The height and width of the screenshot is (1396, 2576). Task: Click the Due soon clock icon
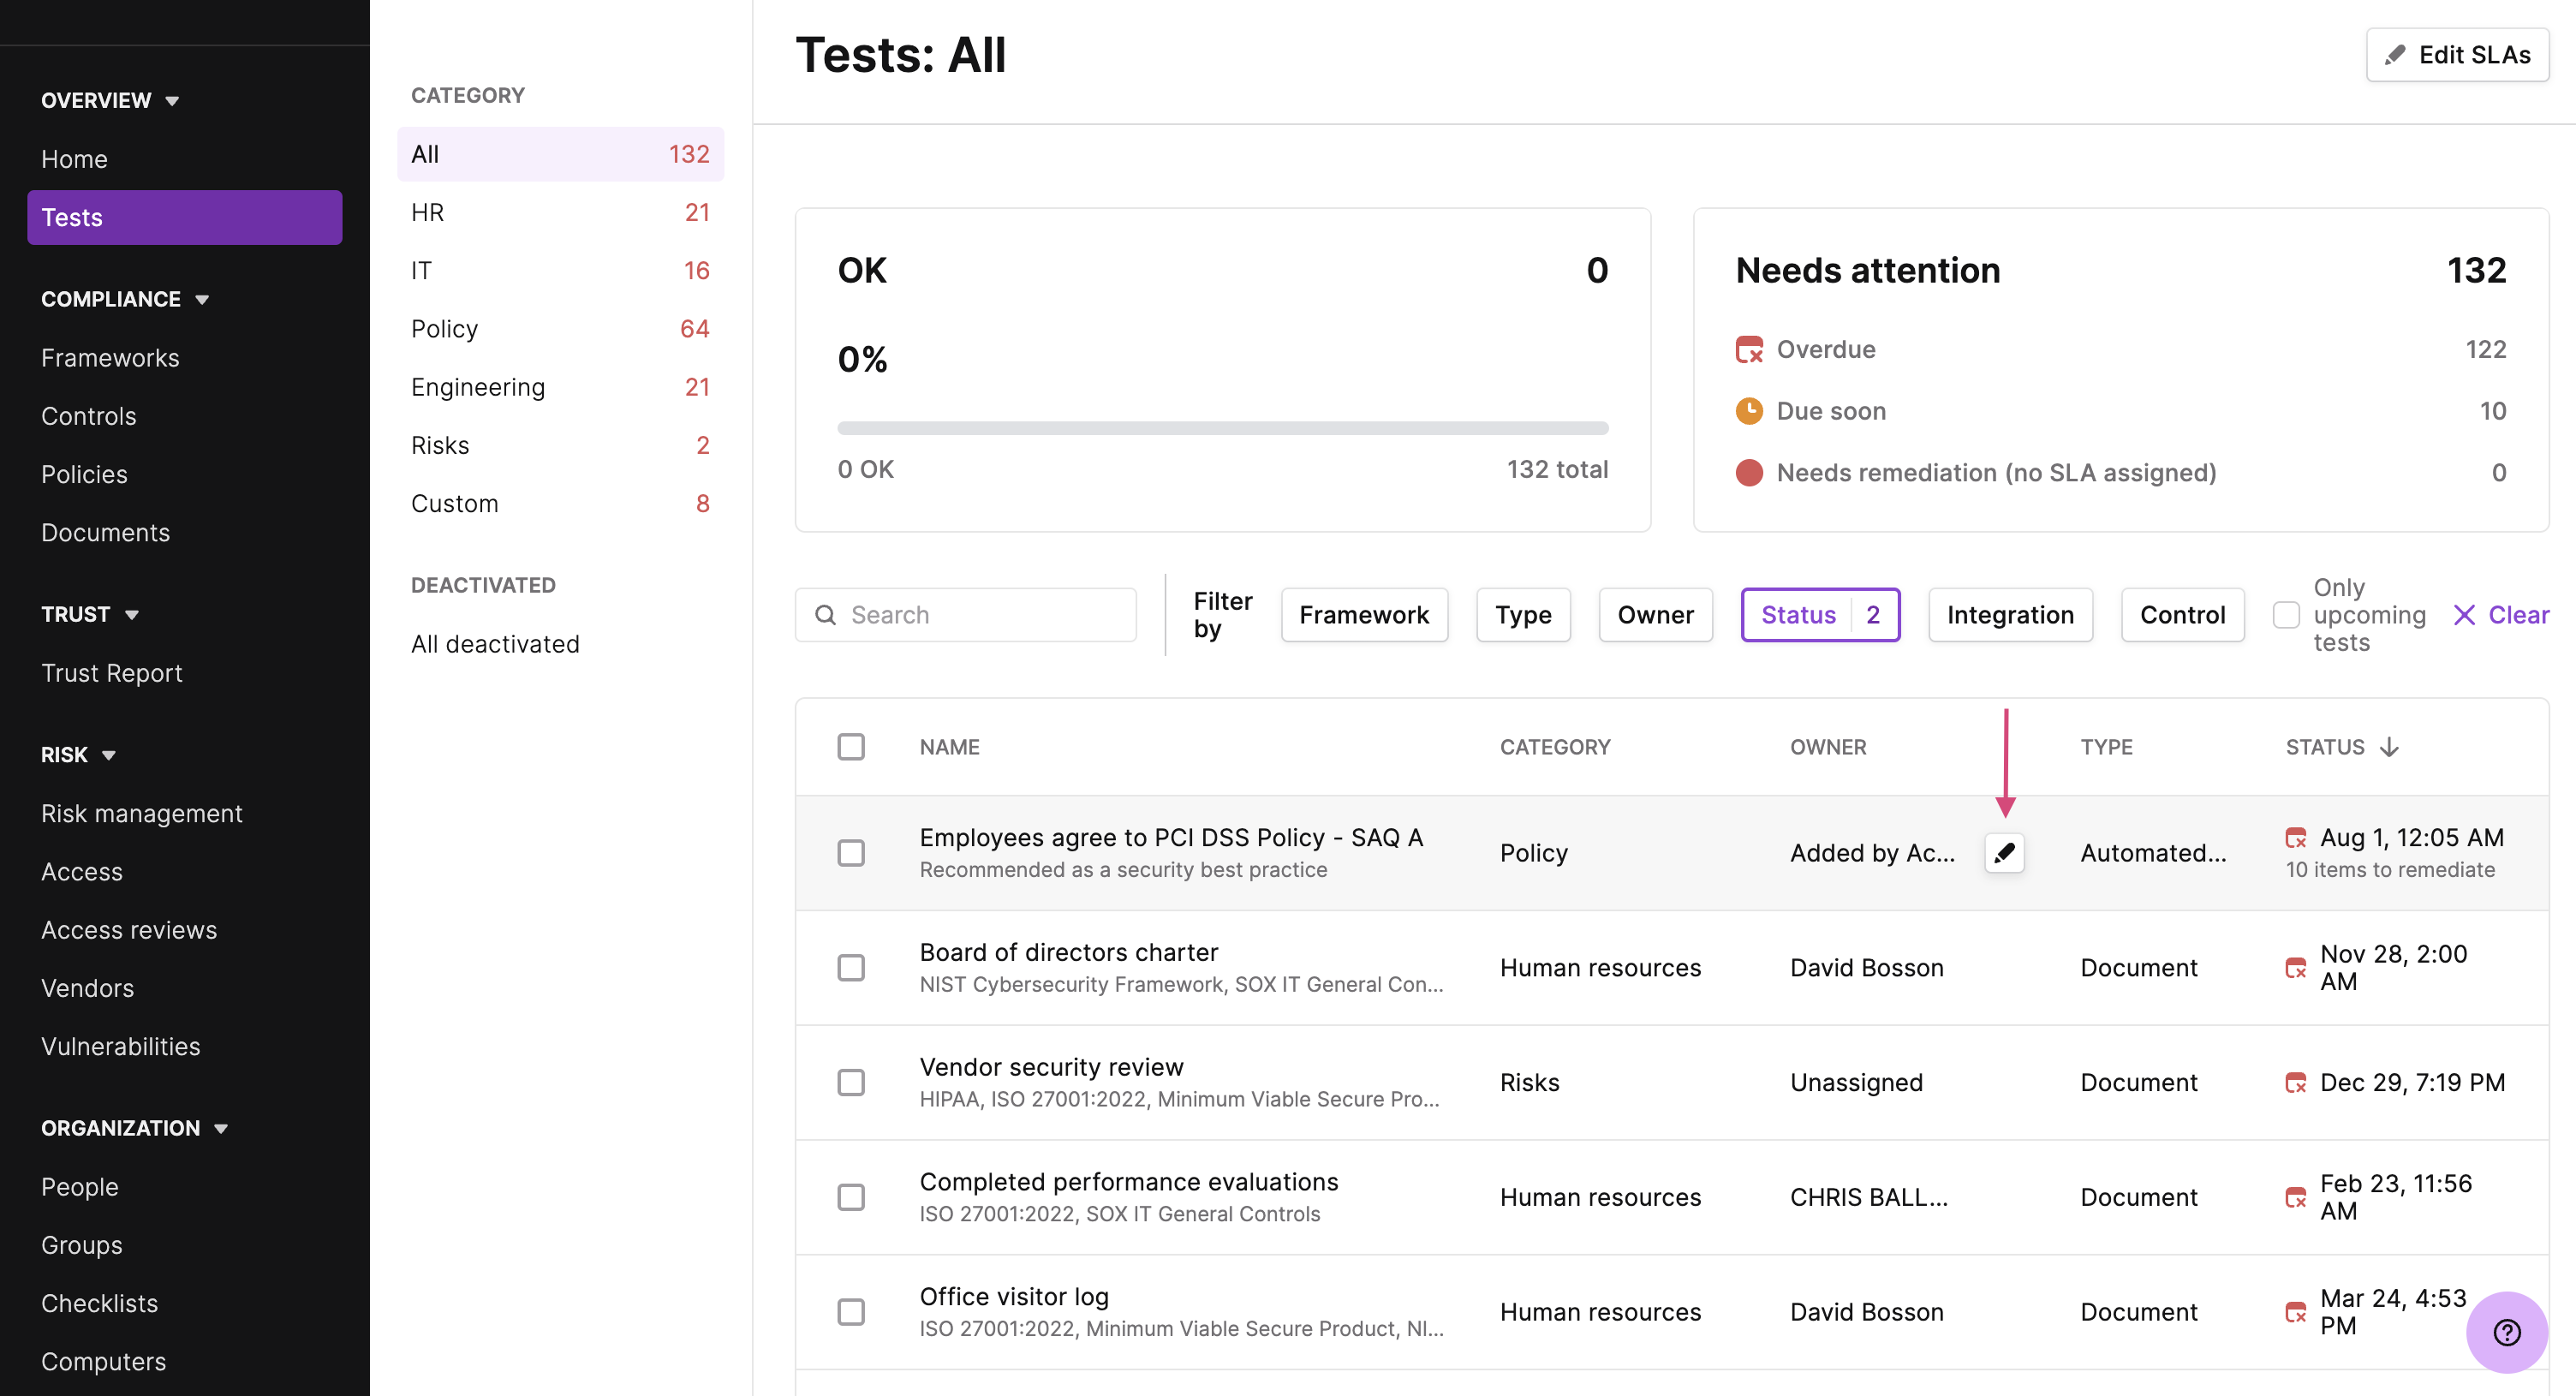tap(1749, 411)
